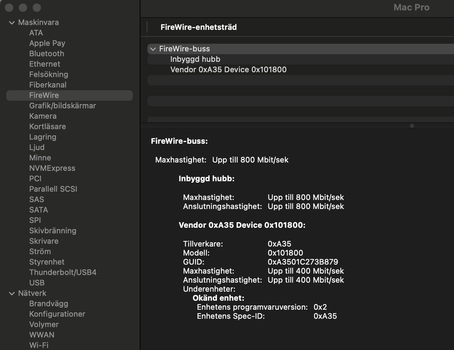Open Thunderbolt/USB4 information
Viewport: 454px width, 350px height.
click(x=63, y=272)
